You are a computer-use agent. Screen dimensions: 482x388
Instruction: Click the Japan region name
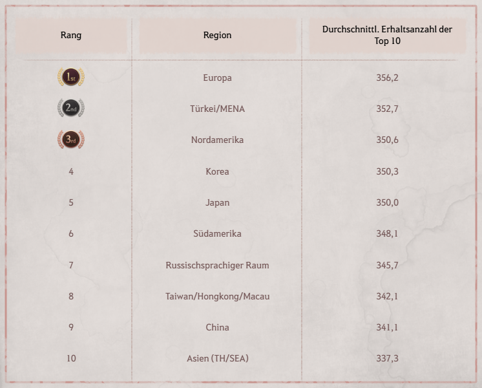tap(217, 202)
